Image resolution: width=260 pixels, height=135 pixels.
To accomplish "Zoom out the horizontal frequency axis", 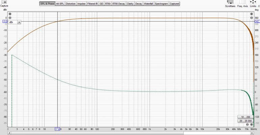I will point(247,125).
